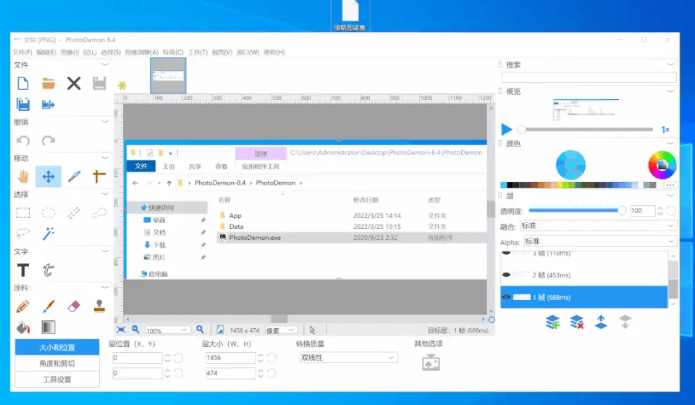Select the Ellipse selection tool
This screenshot has height=405, width=695.
[x=49, y=213]
